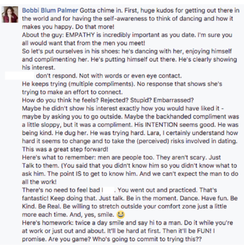Click the text "This was a great step forward!"
The width and height of the screenshot is (244, 252).
pyautogui.click(x=65, y=149)
